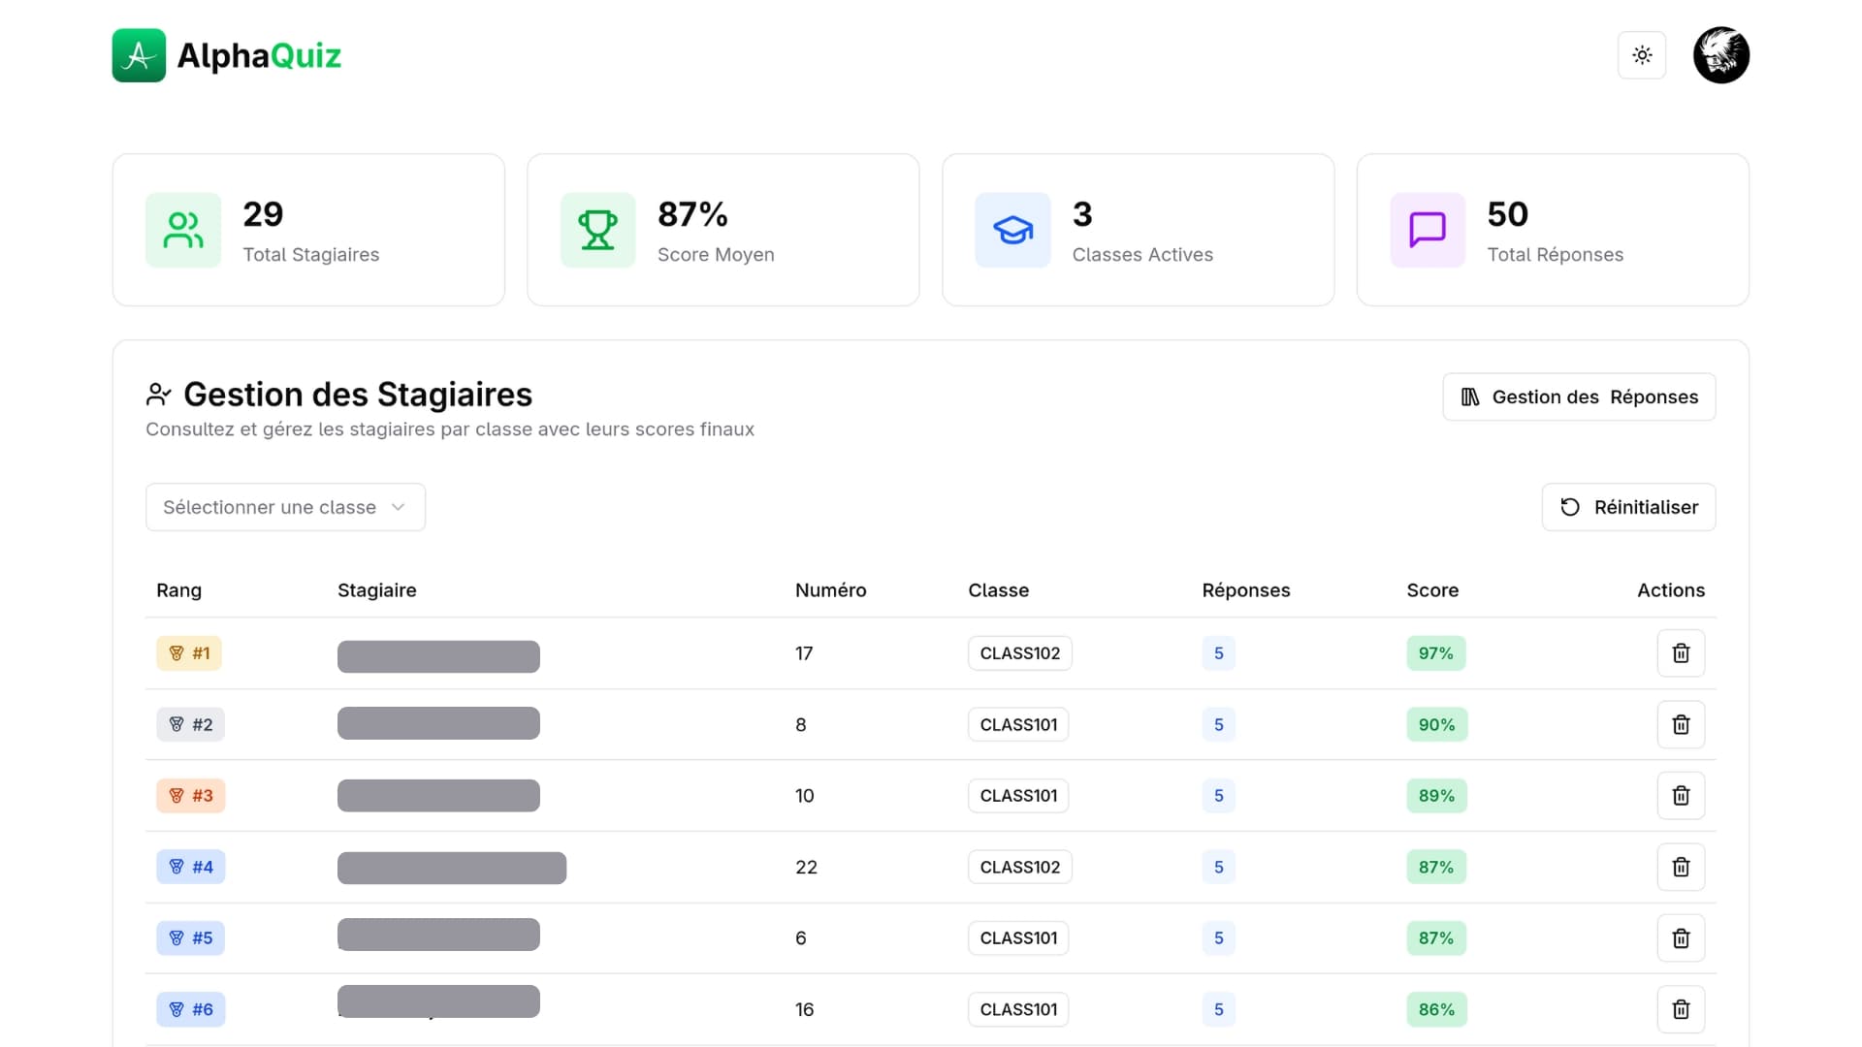Click the Numéro column header

831,590
